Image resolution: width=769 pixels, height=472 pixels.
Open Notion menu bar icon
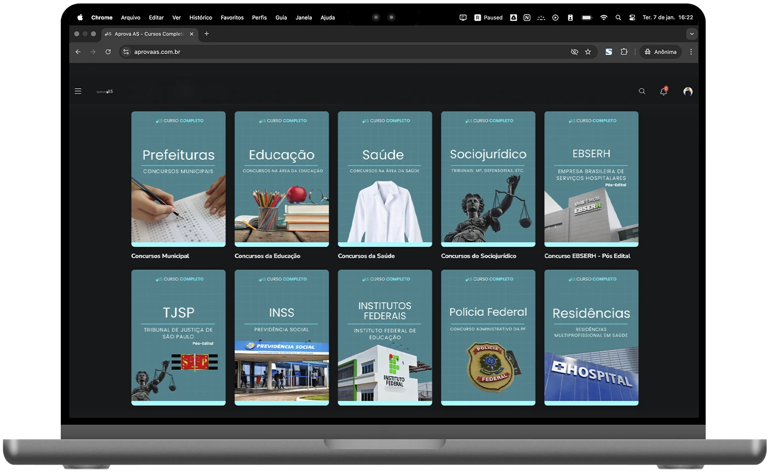(x=527, y=18)
